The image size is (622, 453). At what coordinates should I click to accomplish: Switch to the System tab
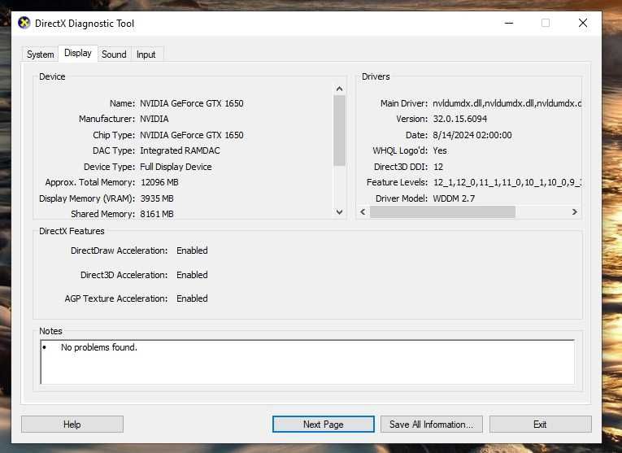40,54
